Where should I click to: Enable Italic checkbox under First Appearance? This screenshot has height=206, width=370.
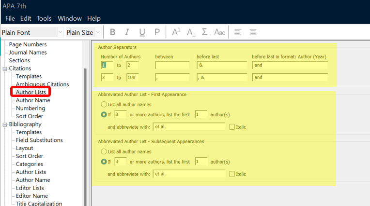click(232, 127)
